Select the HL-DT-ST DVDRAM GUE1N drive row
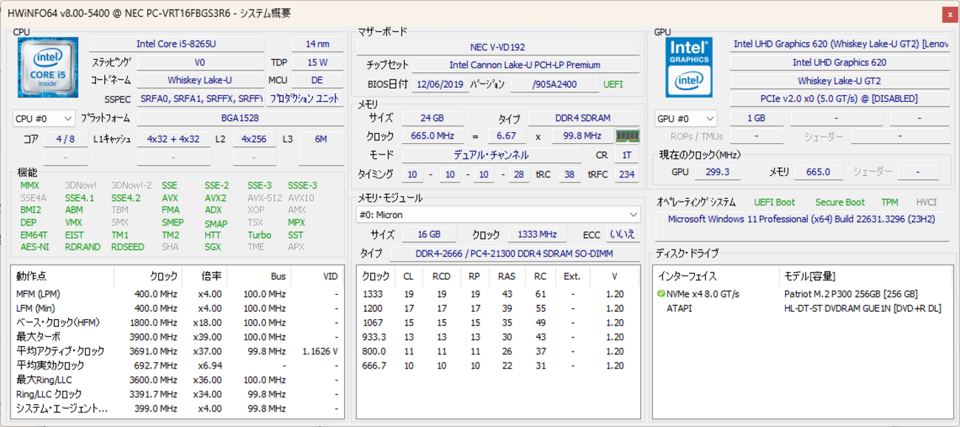960x427 pixels. 862,308
